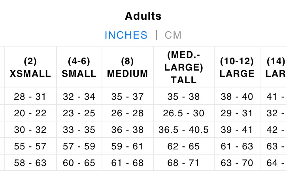The height and width of the screenshot is (179, 298).
Task: Select the INCHES unit option
Action: (x=126, y=35)
